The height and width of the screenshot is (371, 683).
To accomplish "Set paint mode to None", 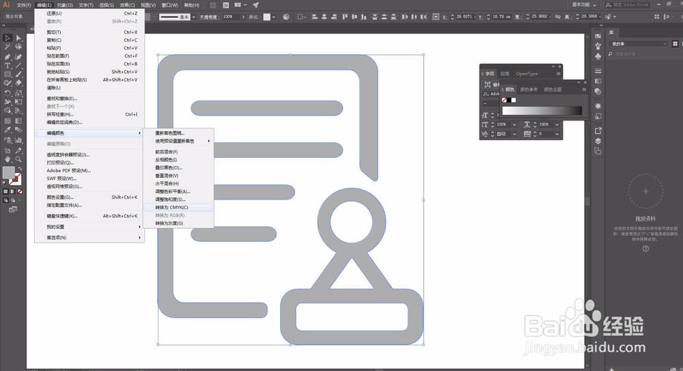I will [20, 191].
